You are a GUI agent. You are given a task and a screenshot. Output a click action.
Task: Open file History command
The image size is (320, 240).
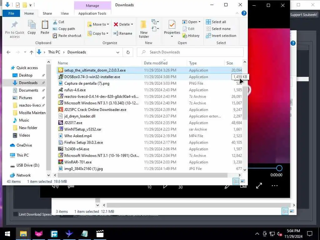191,36
